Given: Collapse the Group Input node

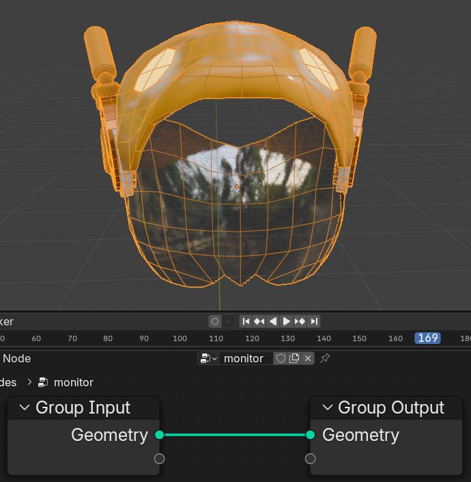Looking at the screenshot, I should click(25, 408).
